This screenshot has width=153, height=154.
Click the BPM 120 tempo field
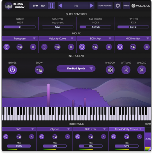coord(39,6)
